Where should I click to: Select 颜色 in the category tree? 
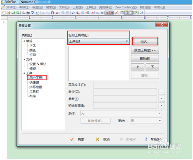click(x=33, y=50)
